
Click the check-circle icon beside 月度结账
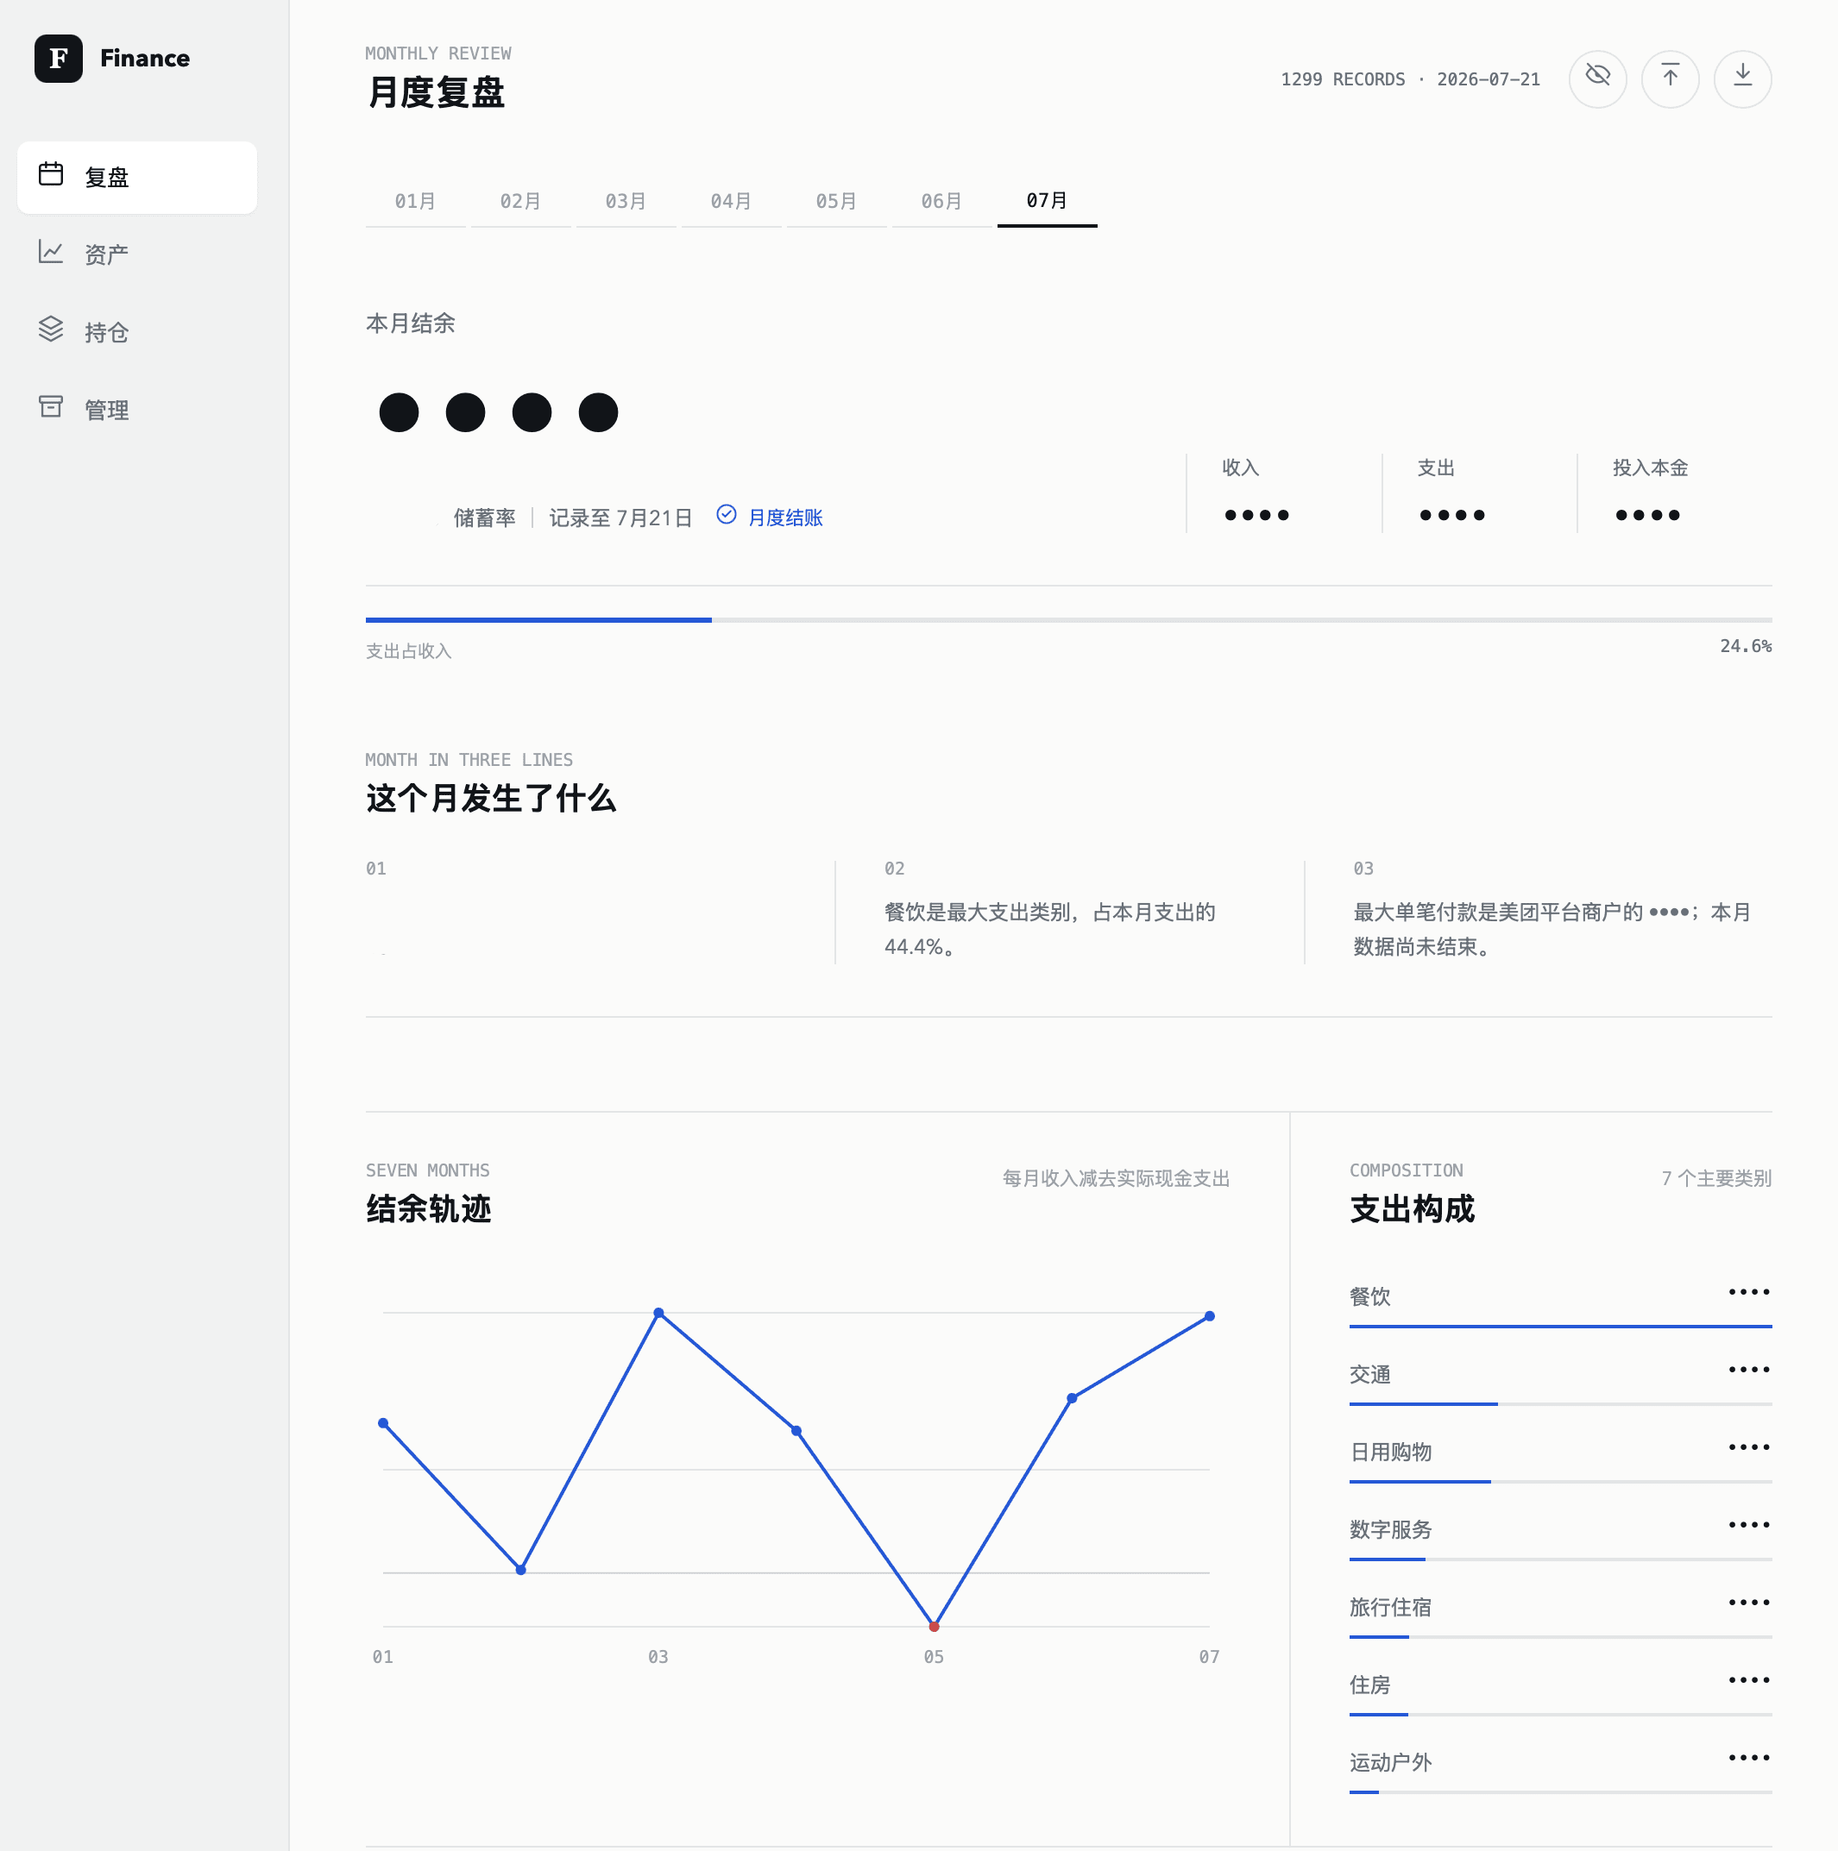tap(727, 516)
